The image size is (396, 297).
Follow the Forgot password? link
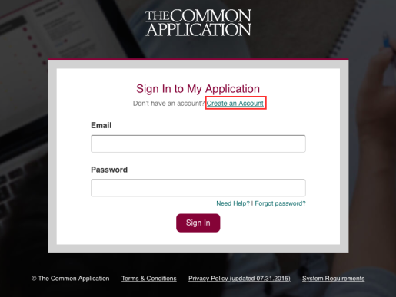coord(280,203)
